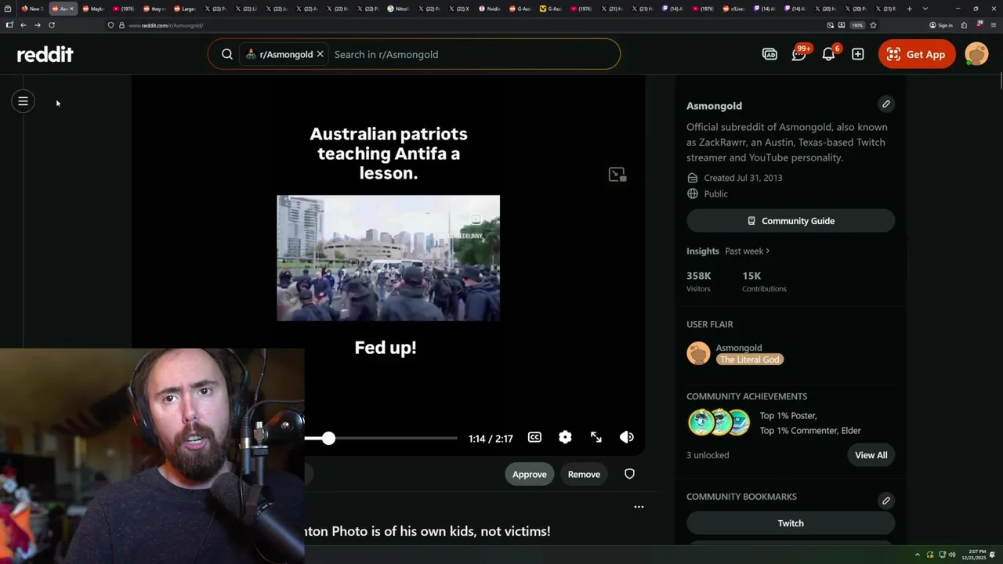
Task: Switch to the Large browser tab
Action: point(185,9)
